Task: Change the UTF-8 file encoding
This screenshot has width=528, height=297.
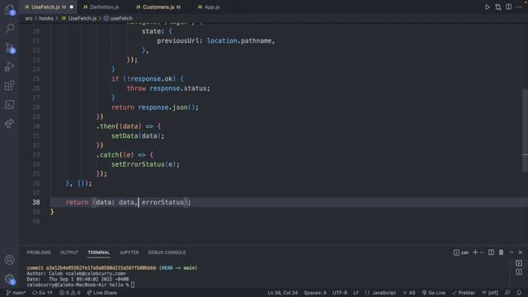Action: pyautogui.click(x=339, y=293)
